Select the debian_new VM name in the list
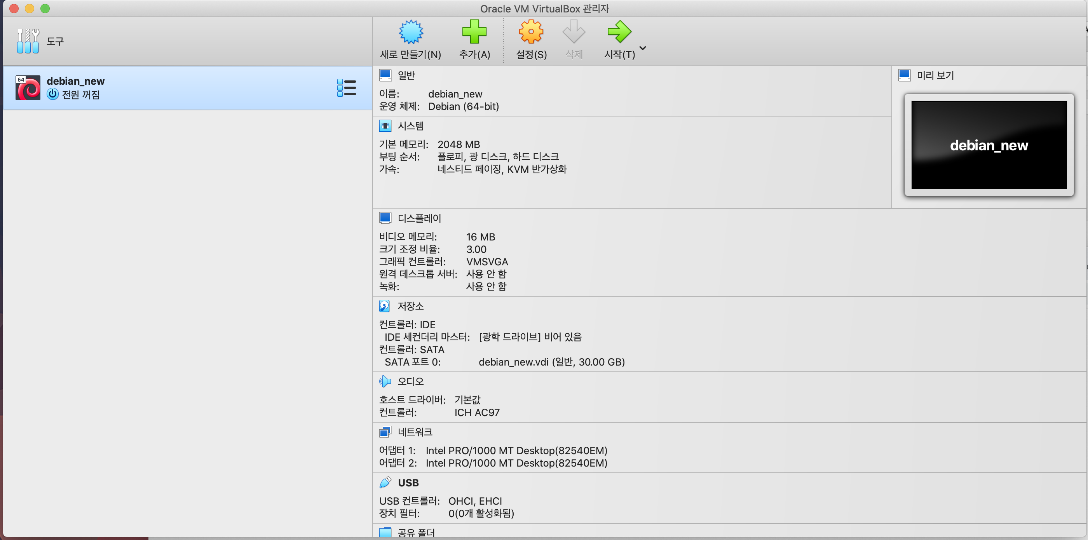Image resolution: width=1088 pixels, height=540 pixels. 76,81
